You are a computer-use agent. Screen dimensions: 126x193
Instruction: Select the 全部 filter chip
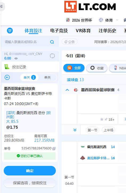click(x=74, y=68)
